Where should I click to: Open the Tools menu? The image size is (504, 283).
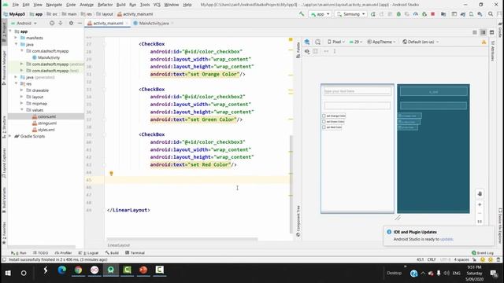click(x=145, y=5)
